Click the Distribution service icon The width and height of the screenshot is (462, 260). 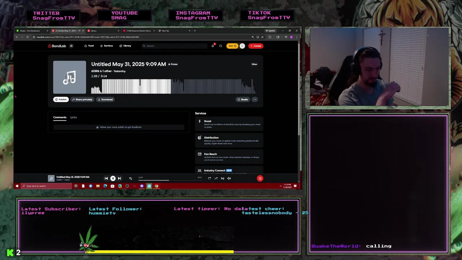[200, 138]
